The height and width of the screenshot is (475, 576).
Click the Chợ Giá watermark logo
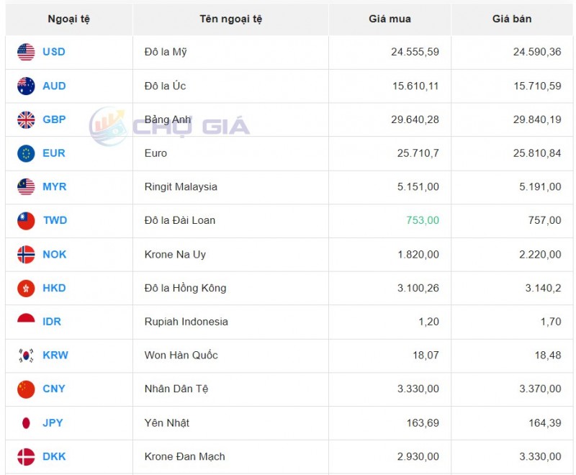(170, 127)
